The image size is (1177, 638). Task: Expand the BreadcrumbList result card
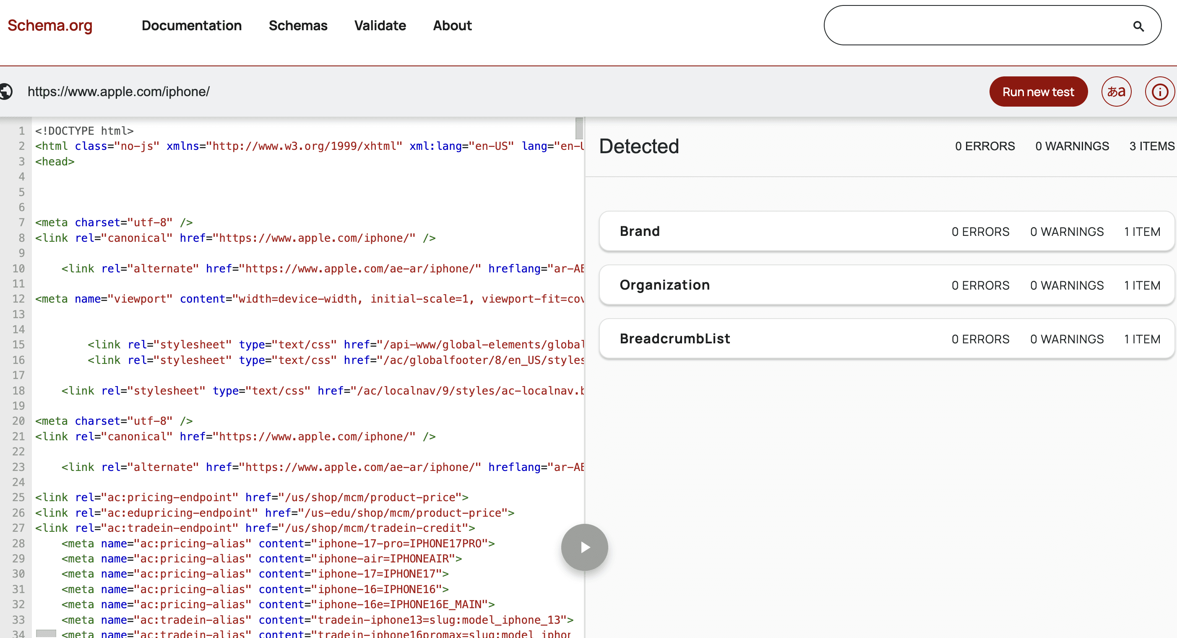674,338
